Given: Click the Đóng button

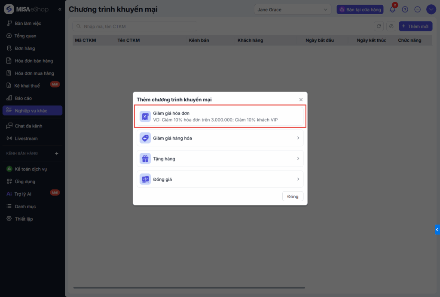Looking at the screenshot, I should pyautogui.click(x=293, y=197).
